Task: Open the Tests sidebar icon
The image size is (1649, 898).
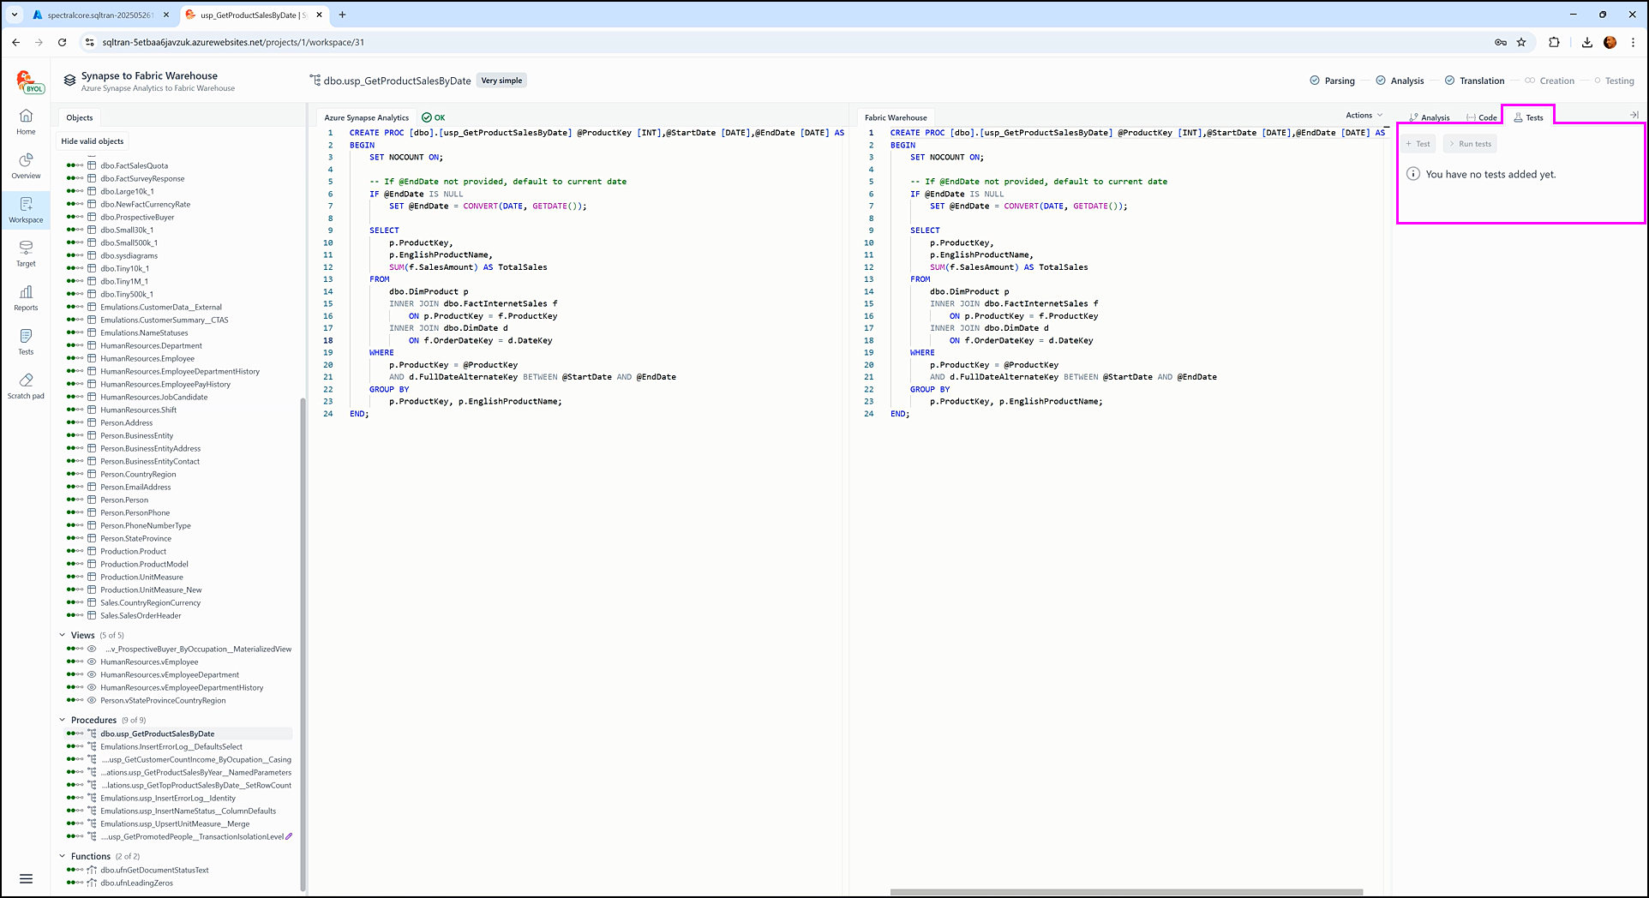Action: tap(26, 341)
